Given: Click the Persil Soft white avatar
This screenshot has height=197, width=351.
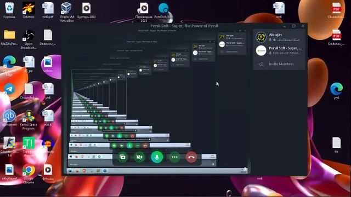Looking at the screenshot, I should (x=261, y=50).
